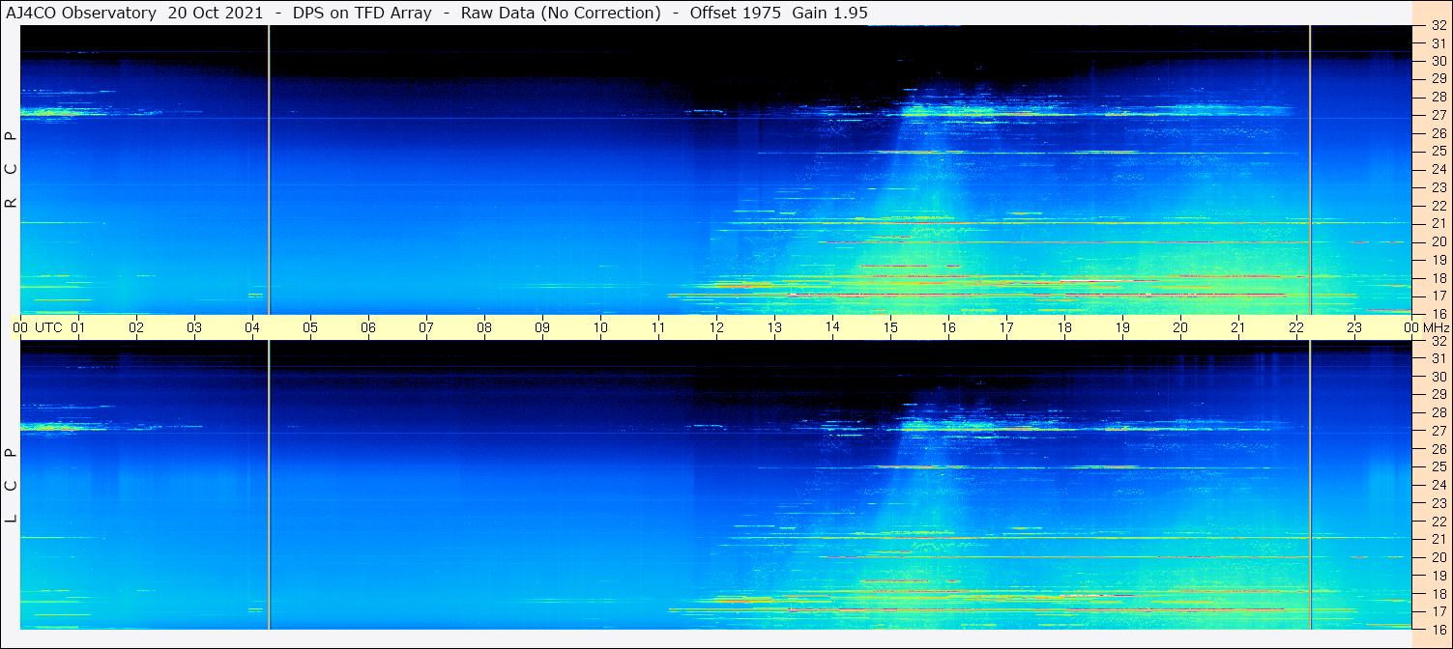
Task: Click the 20 hour label on the time axis
Action: (1180, 327)
